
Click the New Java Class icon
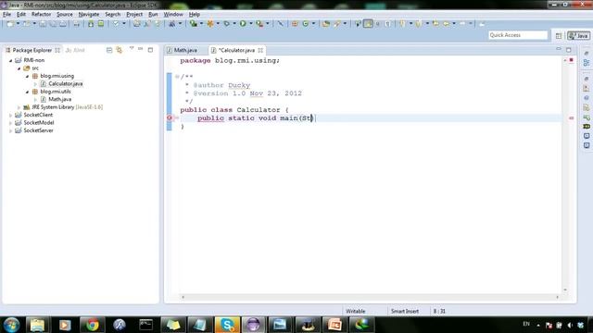pos(305,24)
